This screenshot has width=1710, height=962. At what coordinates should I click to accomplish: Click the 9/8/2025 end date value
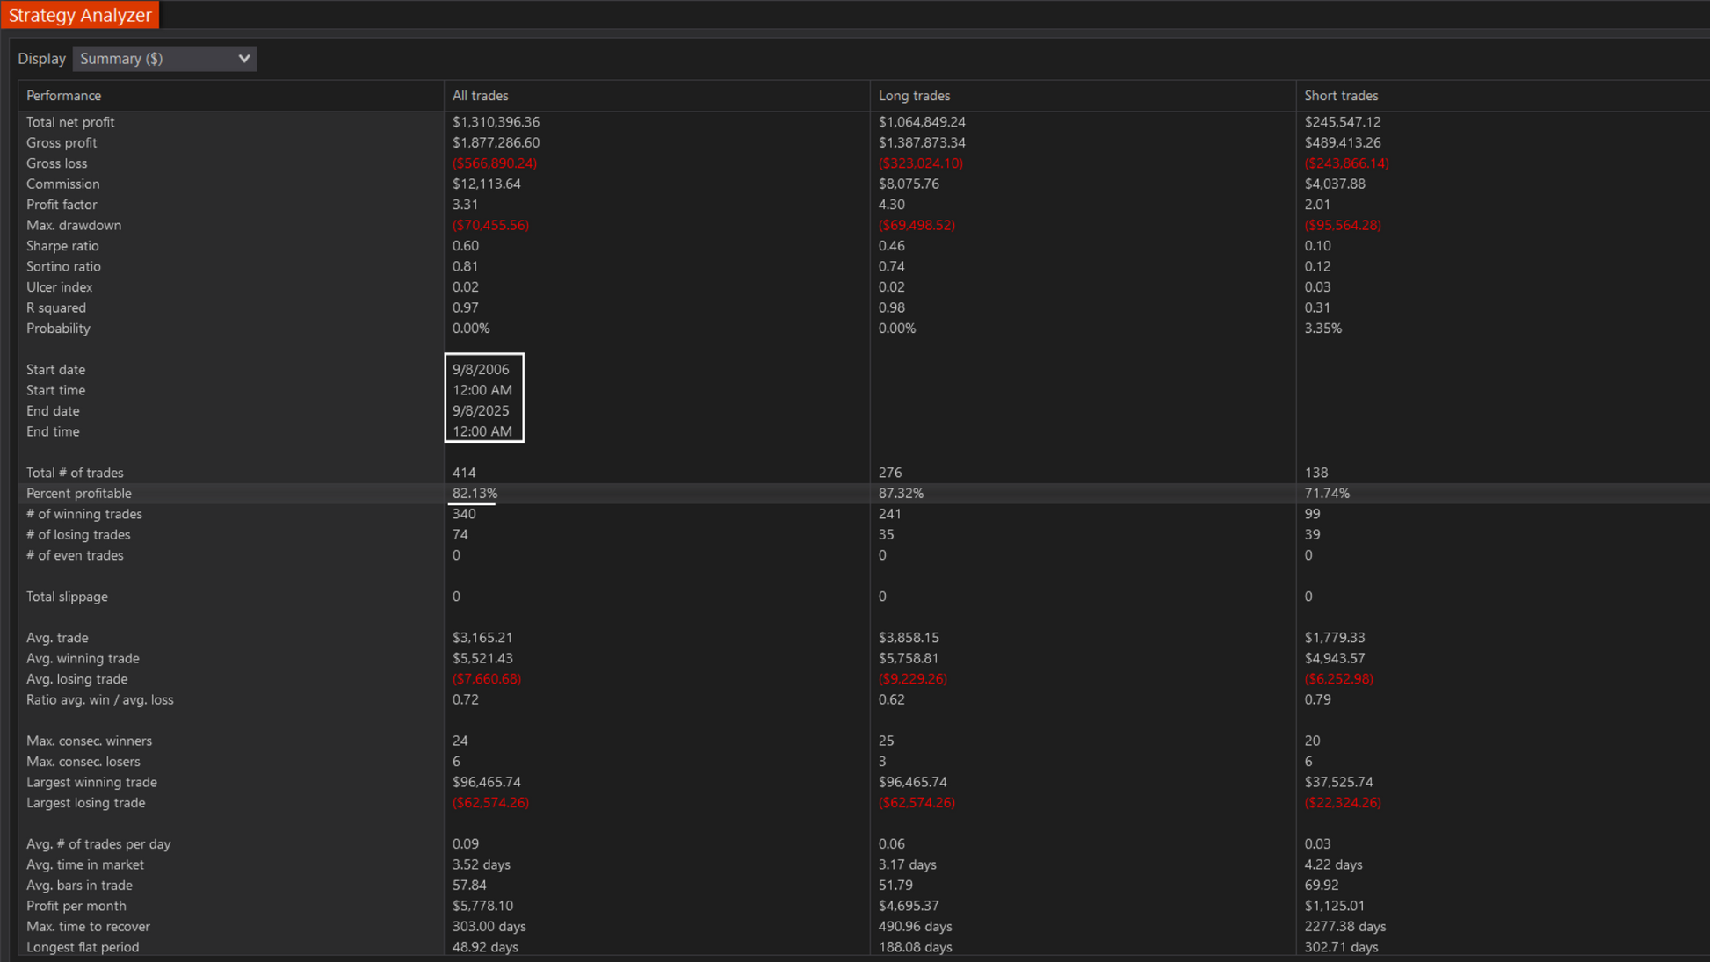[x=481, y=411]
